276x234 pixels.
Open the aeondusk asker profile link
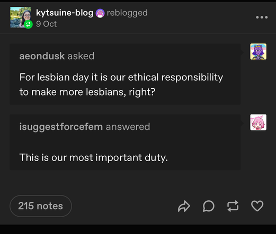pyautogui.click(x=42, y=56)
